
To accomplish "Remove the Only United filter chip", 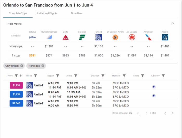I will (22, 66).
